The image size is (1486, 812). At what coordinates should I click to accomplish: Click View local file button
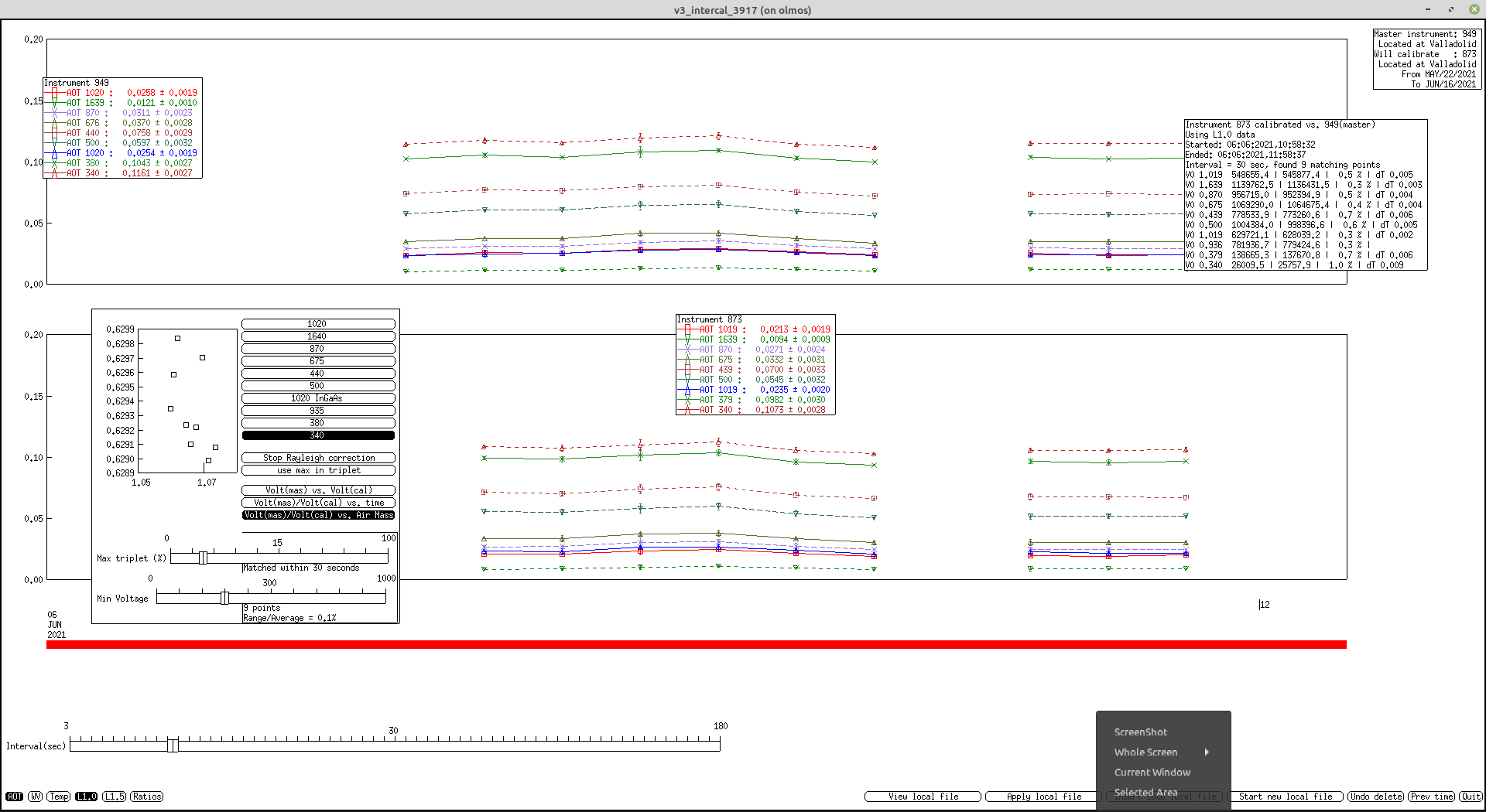923,797
